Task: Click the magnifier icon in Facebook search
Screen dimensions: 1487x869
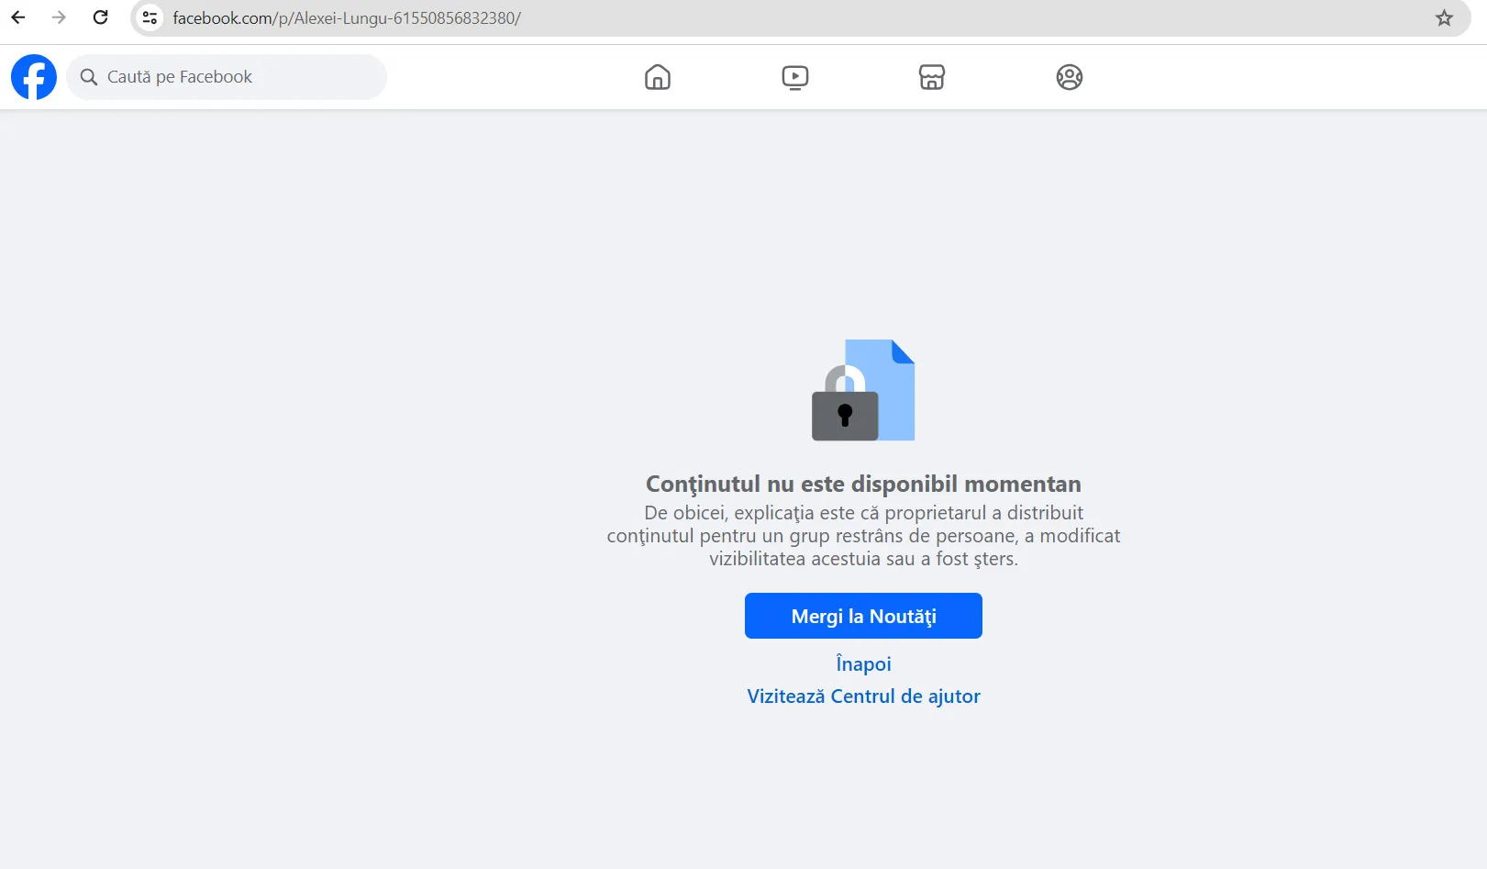Action: coord(89,77)
